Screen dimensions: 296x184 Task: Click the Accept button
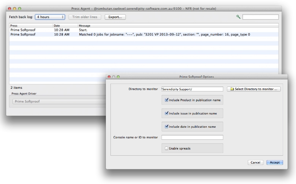tap(275, 162)
